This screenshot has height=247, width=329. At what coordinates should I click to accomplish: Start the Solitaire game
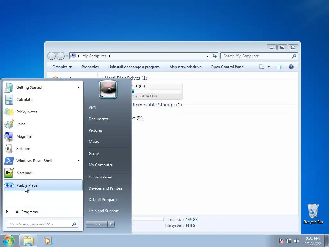[43, 149]
